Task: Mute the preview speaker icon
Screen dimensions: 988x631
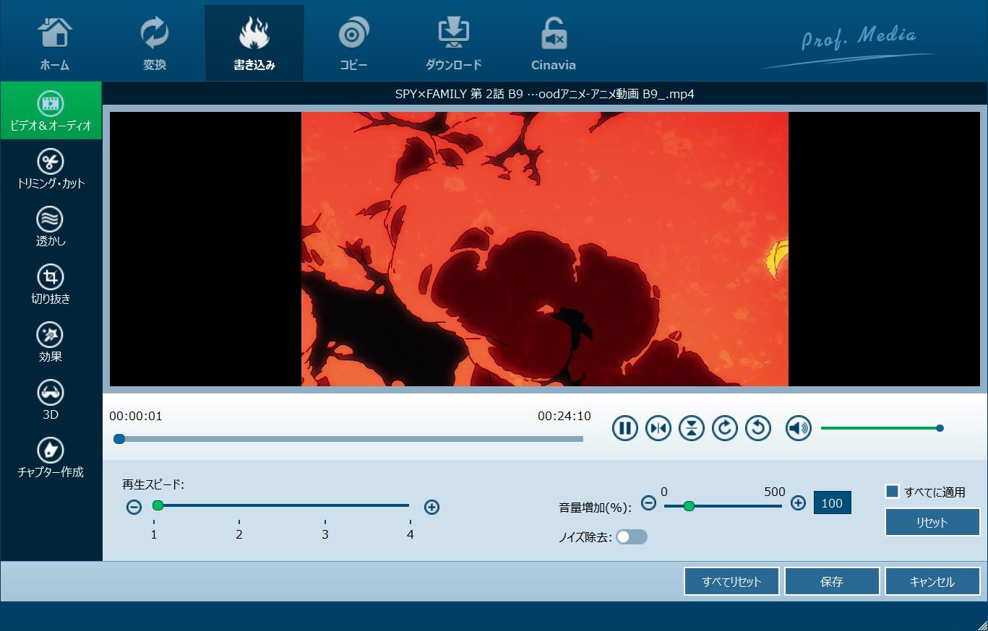Action: point(799,428)
